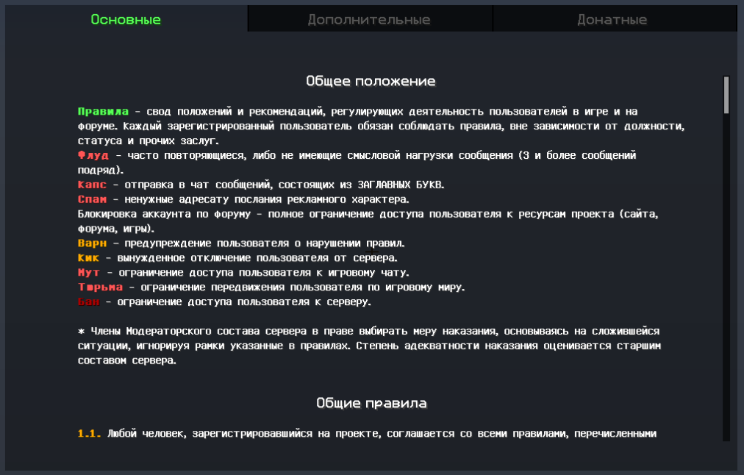Image resolution: width=744 pixels, height=475 pixels.
Task: Click the text (3 и более сообщений
Action: (577, 155)
